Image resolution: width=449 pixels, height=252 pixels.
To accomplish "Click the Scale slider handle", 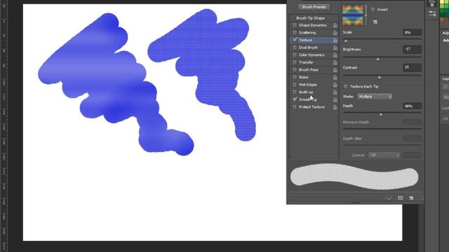I will pos(346,41).
